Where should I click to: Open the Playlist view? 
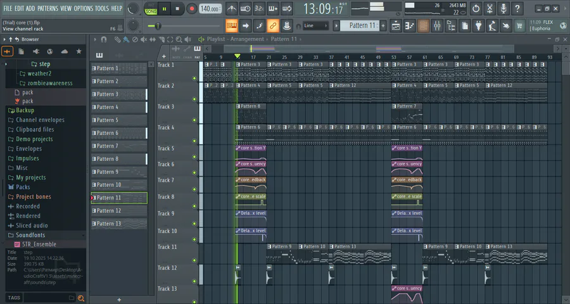[396, 25]
